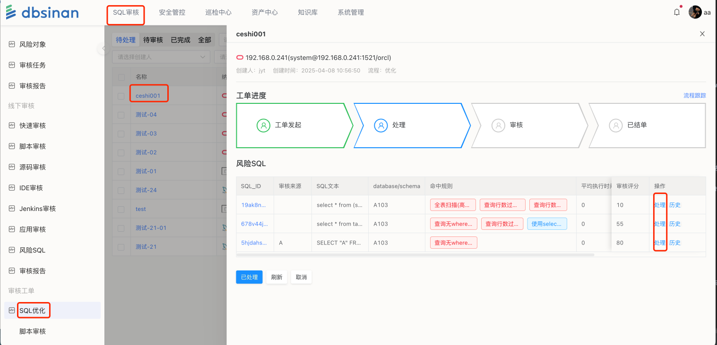This screenshot has width=717, height=345.
Task: Open the 流程跟踪 link
Action: (x=694, y=95)
